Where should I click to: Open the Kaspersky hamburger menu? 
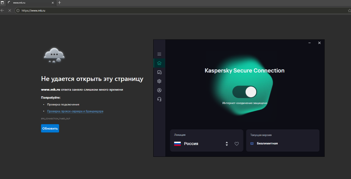tap(159, 54)
